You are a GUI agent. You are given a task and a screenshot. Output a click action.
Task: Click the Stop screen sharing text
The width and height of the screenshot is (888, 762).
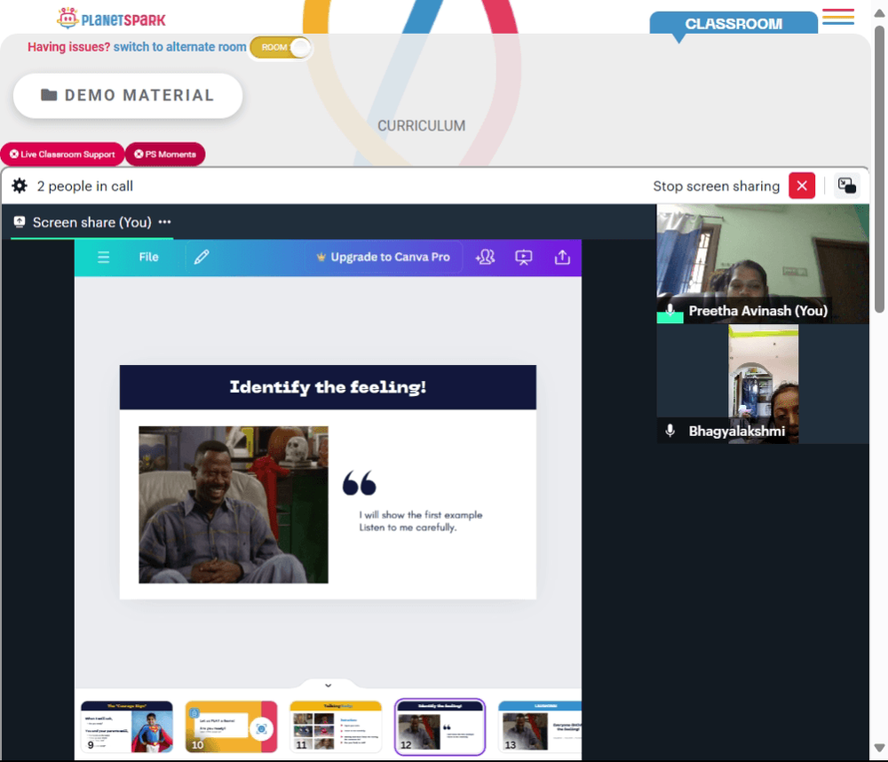716,186
